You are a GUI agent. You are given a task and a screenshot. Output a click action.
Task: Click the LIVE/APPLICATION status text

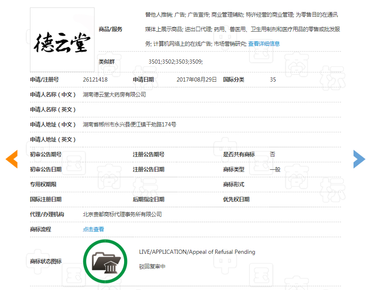[x=197, y=252]
